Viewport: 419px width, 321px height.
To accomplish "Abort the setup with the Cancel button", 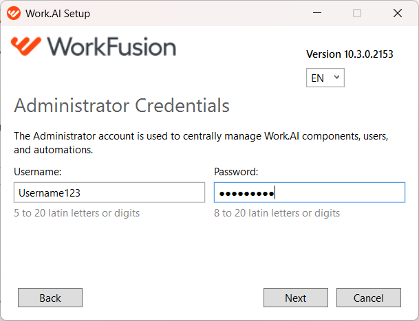I will point(369,298).
